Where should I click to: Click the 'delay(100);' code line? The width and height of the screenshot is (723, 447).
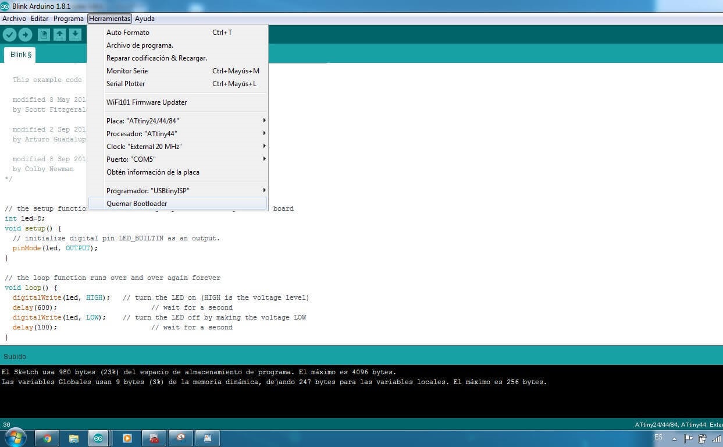click(x=35, y=327)
